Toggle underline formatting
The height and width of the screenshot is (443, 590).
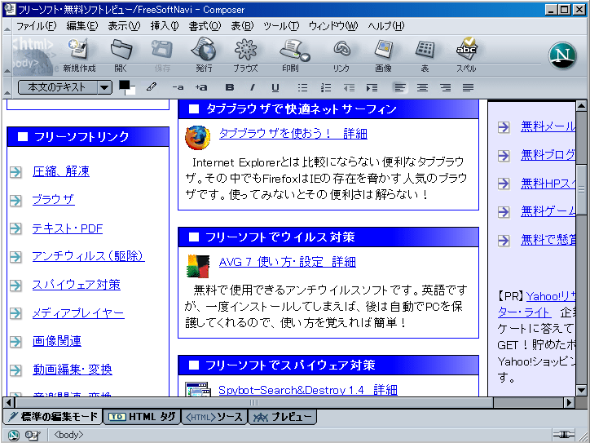[275, 88]
